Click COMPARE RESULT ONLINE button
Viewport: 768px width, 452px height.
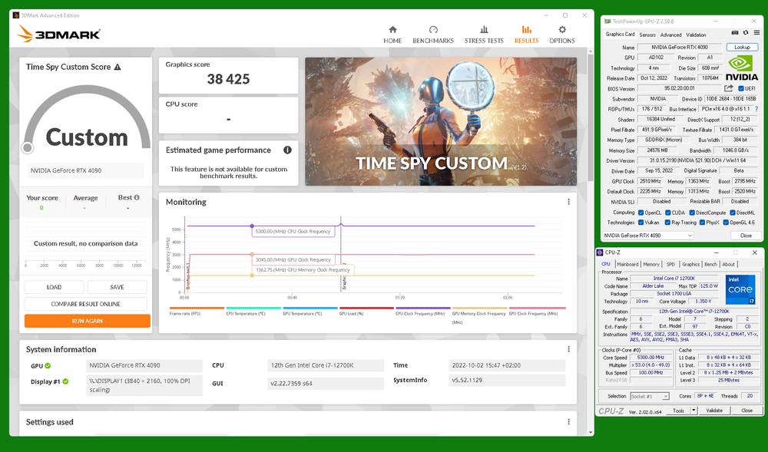(x=86, y=304)
